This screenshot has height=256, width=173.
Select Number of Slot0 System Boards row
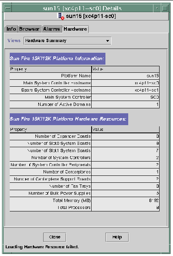[85, 144]
